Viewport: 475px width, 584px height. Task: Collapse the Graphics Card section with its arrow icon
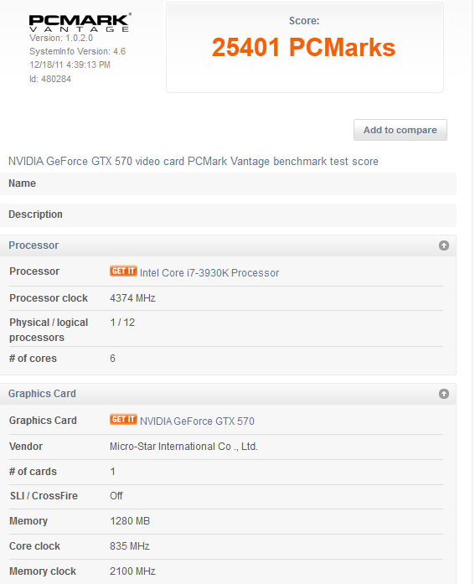tap(444, 394)
